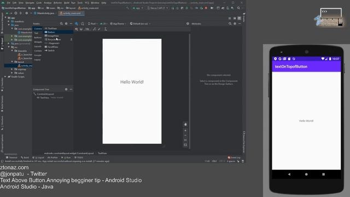This screenshot has width=350, height=197.
Task: Switch editor to Split view mode icon
Action: pyautogui.click(x=235, y=18)
